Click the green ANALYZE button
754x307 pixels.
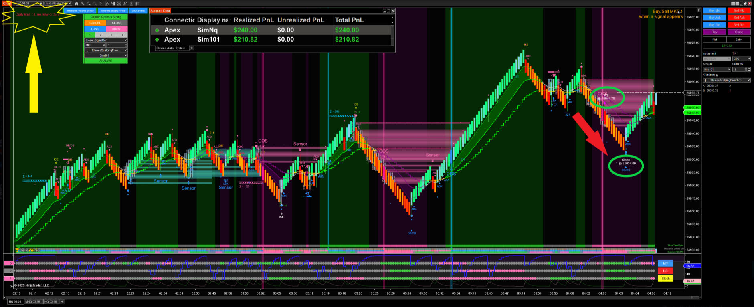tap(106, 61)
